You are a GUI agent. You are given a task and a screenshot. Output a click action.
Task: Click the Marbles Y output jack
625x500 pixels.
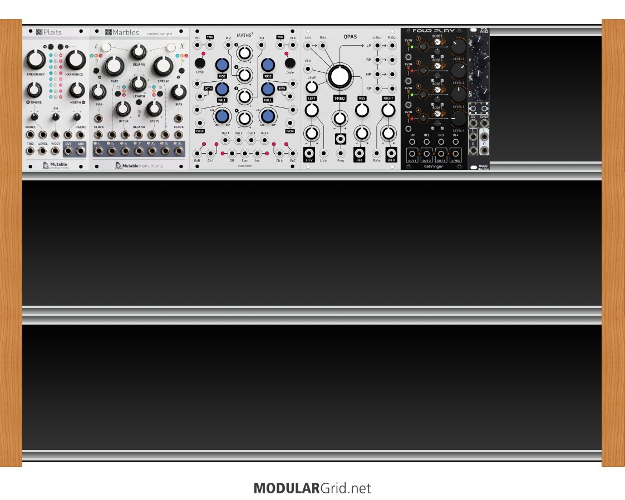139,151
